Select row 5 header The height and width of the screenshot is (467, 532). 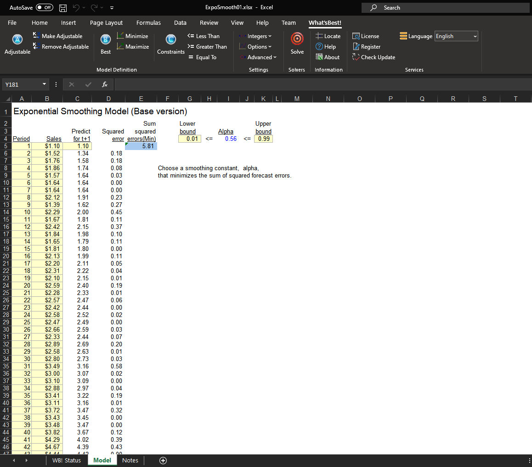[x=6, y=146]
